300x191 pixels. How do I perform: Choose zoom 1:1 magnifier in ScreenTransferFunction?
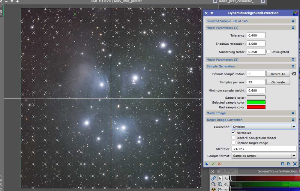pos(214,184)
